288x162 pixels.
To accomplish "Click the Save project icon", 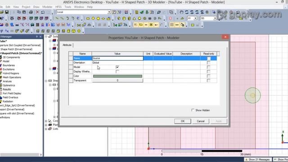I will [7, 12].
